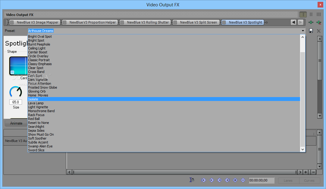326x189 pixels.
Task: Click the Save Preset floppy icon
Action: coord(311,31)
